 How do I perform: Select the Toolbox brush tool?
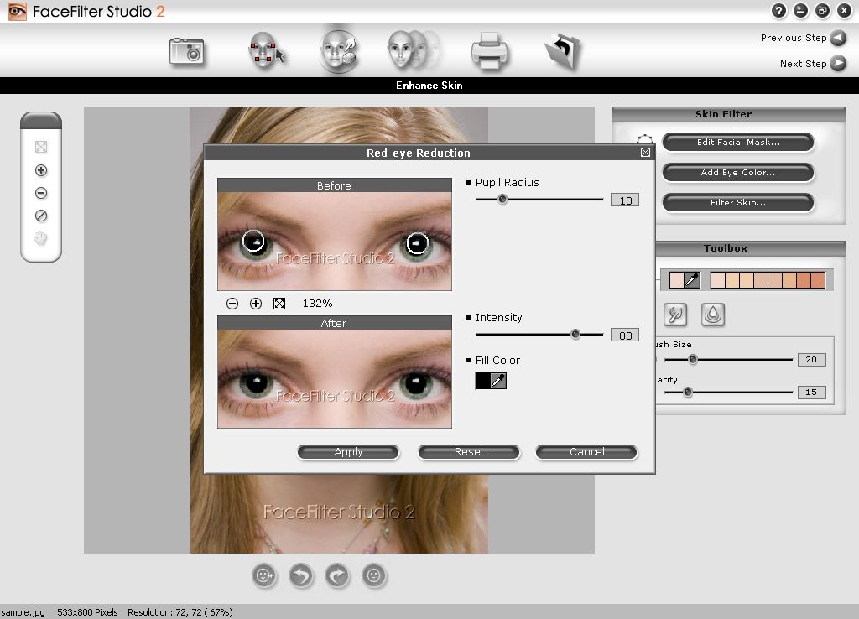pos(675,315)
